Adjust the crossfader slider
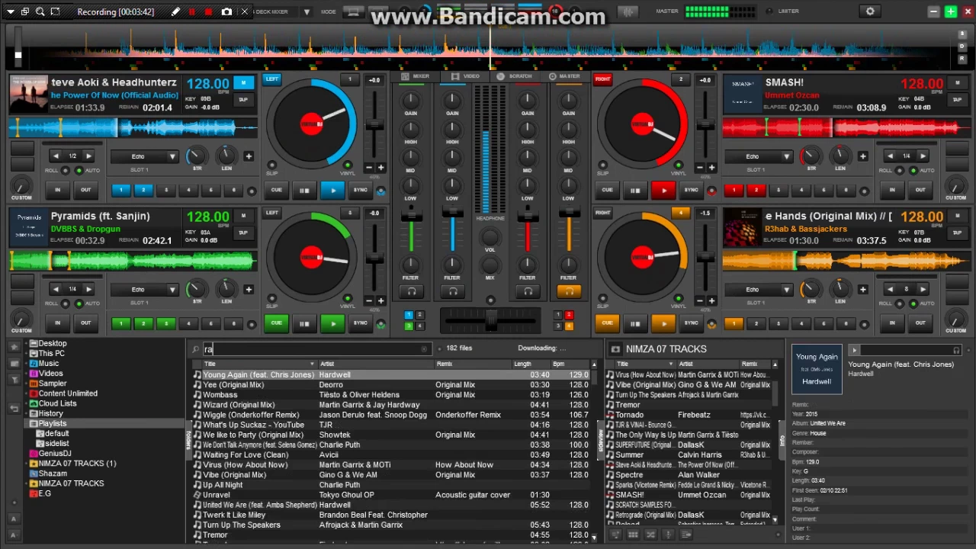The height and width of the screenshot is (549, 976). (x=490, y=320)
